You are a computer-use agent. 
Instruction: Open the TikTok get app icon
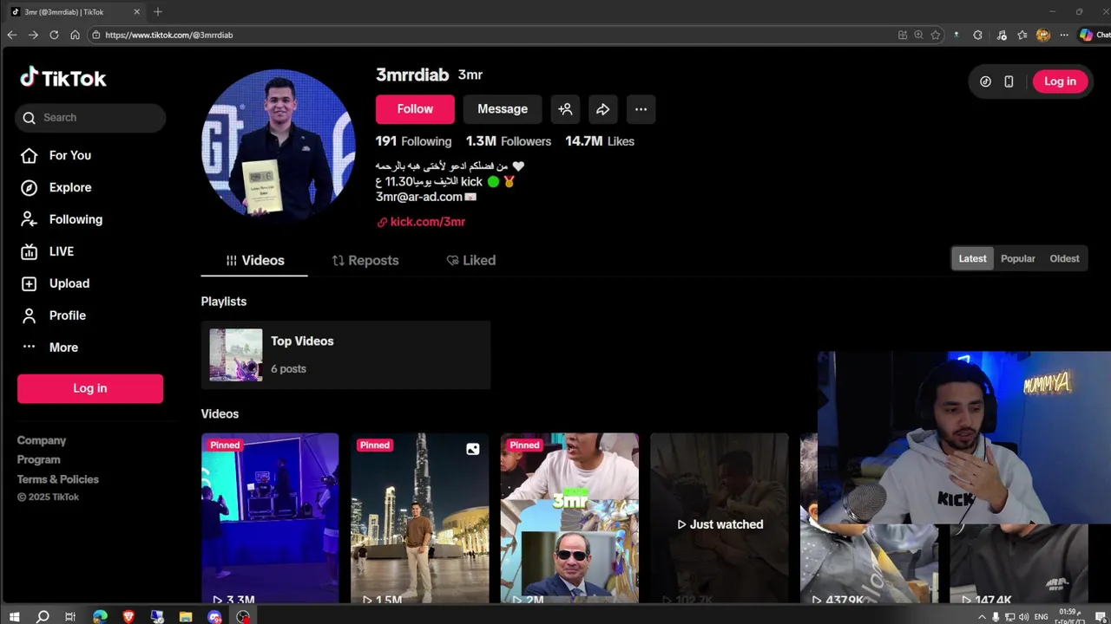[x=985, y=81]
